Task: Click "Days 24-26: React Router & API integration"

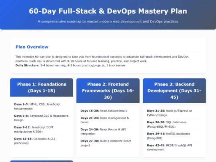Action: point(108,132)
